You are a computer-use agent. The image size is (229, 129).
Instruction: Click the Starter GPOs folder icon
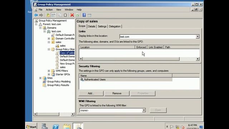coord(53,75)
